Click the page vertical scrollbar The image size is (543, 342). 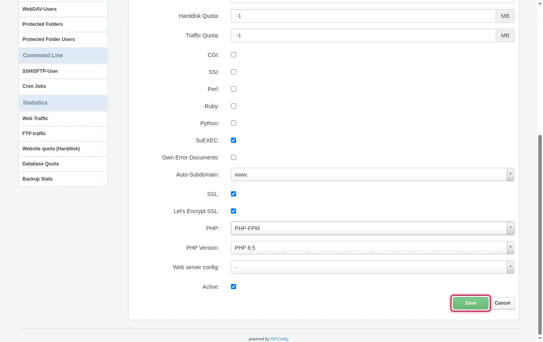click(x=540, y=235)
